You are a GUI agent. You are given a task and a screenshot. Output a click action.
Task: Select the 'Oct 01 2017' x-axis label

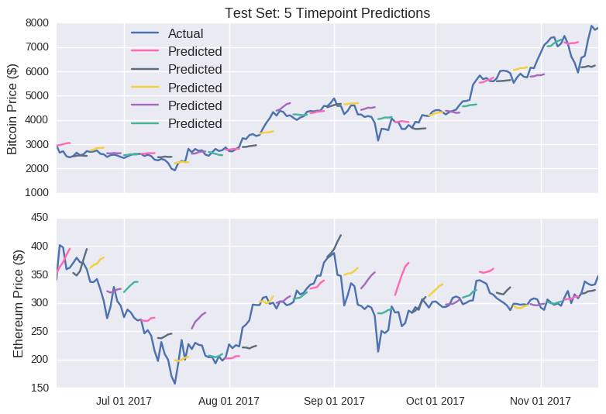coord(436,401)
